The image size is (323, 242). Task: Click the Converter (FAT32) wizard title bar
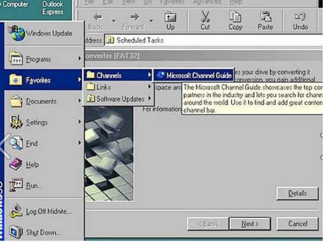point(203,56)
